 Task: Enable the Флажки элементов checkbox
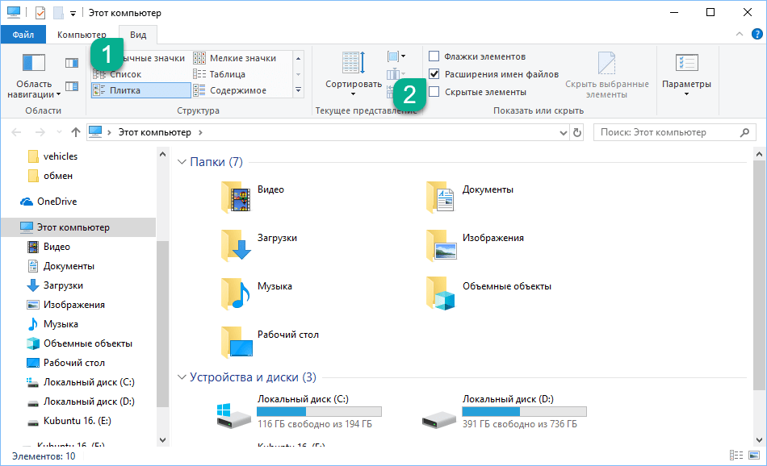tap(434, 56)
